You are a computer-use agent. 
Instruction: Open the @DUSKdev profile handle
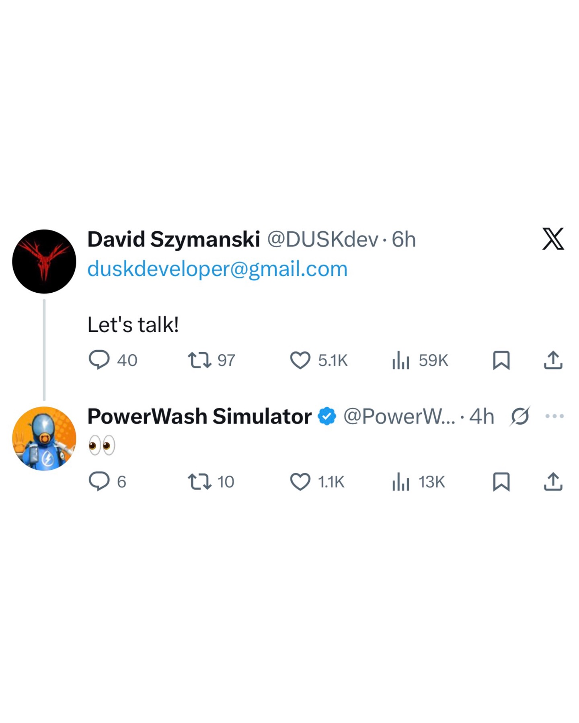pos(323,239)
